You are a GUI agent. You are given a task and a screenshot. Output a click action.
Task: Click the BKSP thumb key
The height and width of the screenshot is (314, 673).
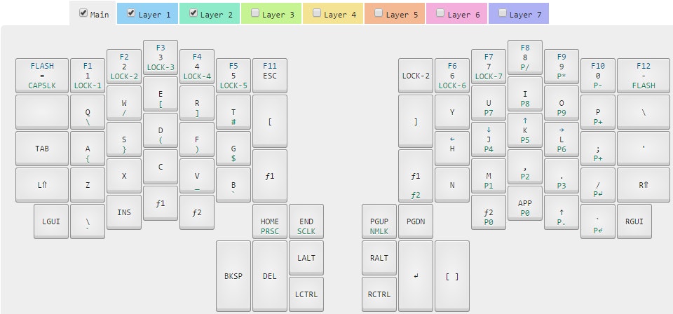tap(233, 275)
